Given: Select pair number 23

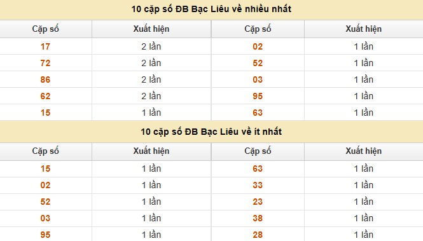Looking at the screenshot, I should (x=258, y=202).
